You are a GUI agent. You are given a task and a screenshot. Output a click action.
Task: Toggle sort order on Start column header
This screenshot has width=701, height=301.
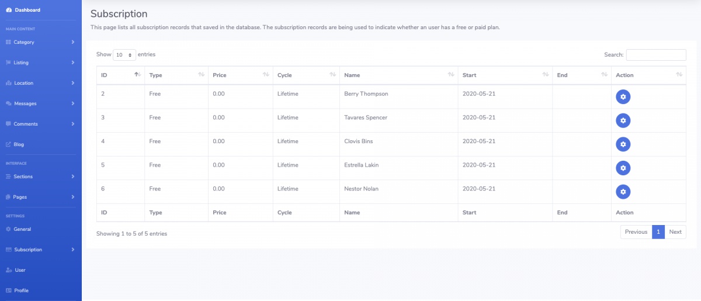[505, 75]
